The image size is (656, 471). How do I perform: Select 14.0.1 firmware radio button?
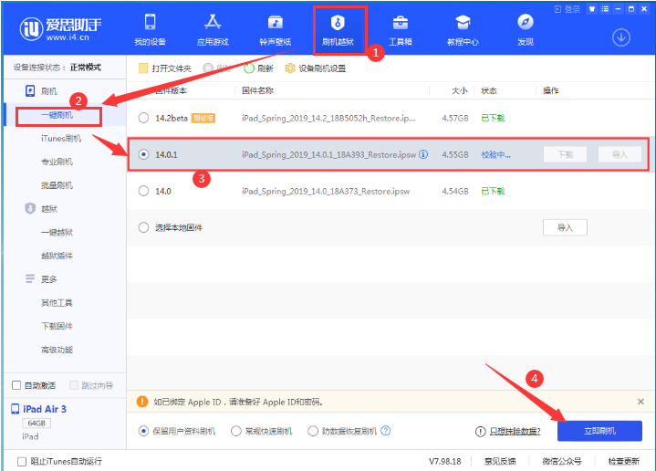click(x=143, y=154)
